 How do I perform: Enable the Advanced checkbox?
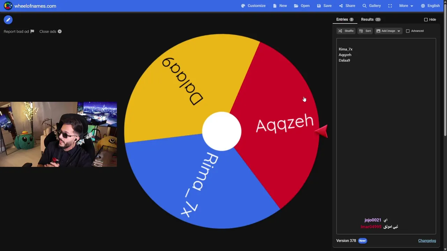point(408,31)
